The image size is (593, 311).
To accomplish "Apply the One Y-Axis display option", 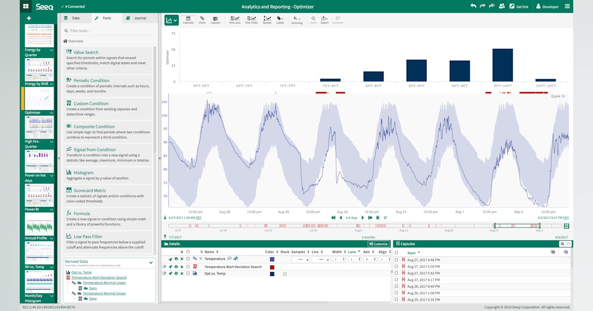I will coord(252,20).
